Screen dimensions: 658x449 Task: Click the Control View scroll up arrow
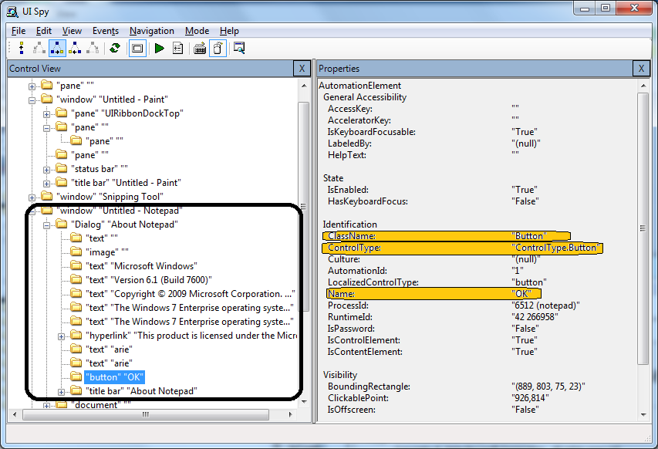[304, 86]
